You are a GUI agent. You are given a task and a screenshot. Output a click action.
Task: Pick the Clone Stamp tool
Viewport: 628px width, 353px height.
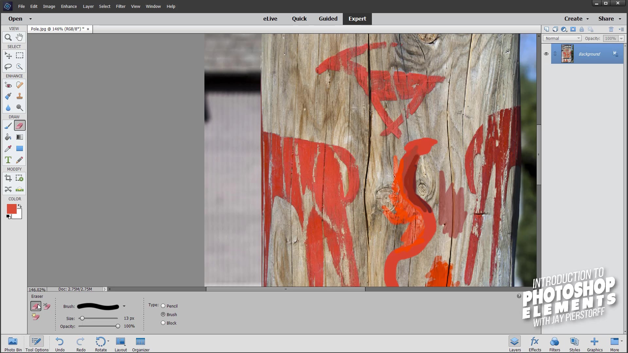click(x=20, y=96)
